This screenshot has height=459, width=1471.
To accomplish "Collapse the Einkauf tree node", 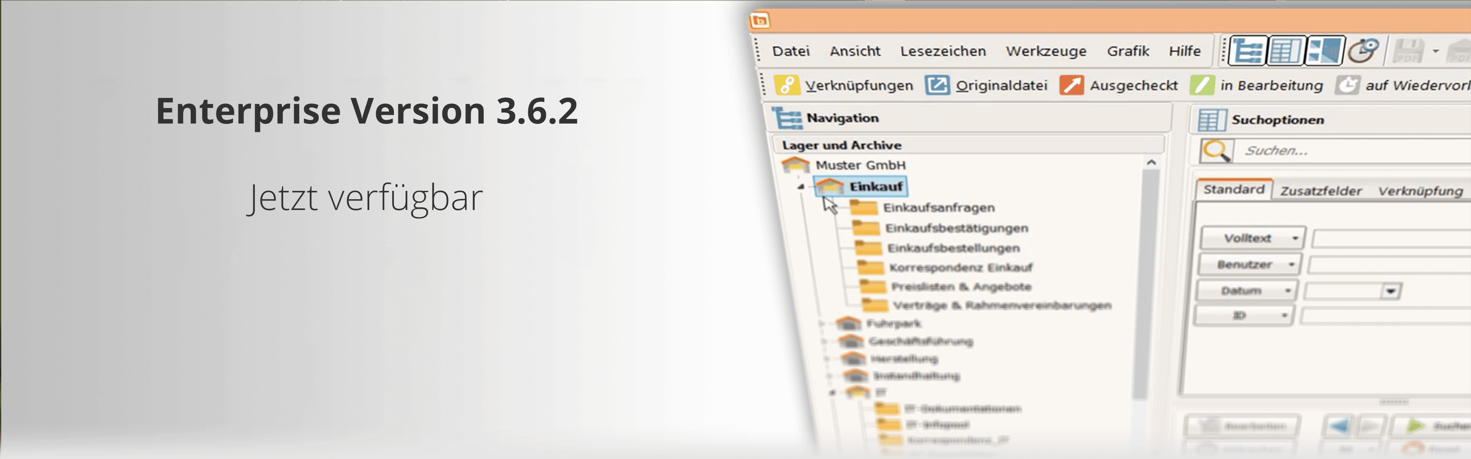I will click(x=801, y=187).
